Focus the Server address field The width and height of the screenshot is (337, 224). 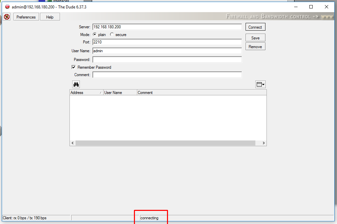click(167, 27)
